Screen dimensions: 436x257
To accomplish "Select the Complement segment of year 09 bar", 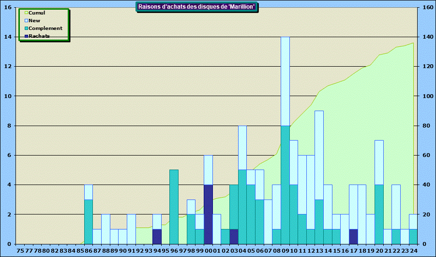I will pyautogui.click(x=286, y=185).
